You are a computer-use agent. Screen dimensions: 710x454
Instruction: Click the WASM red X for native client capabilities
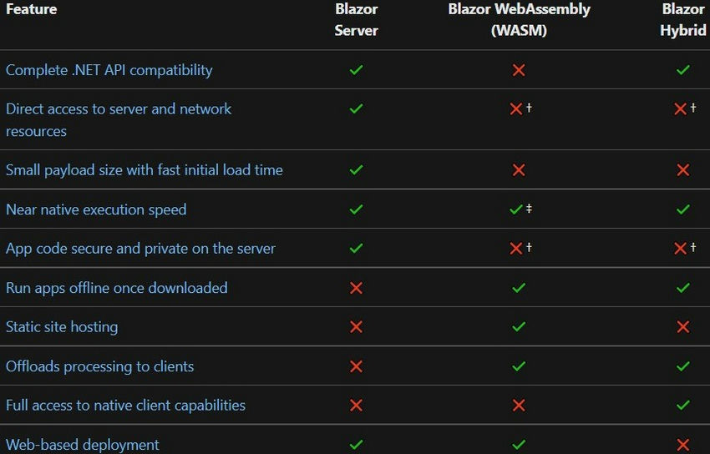[519, 406]
